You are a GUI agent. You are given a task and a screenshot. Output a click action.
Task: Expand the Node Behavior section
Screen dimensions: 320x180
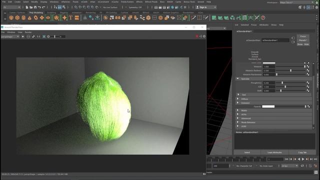point(238,122)
